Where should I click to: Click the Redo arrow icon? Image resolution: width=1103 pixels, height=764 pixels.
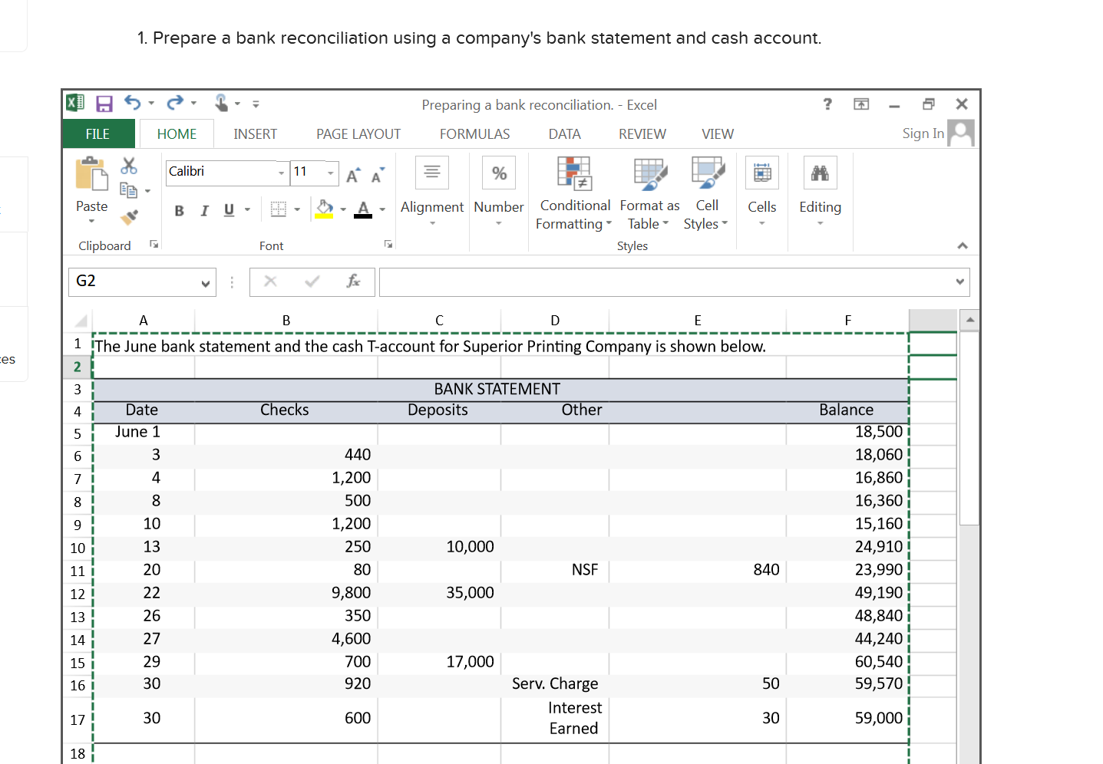tap(175, 103)
